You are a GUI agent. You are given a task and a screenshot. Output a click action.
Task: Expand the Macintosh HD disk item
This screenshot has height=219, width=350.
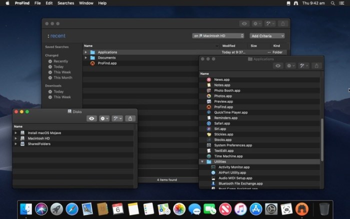(x=15, y=138)
